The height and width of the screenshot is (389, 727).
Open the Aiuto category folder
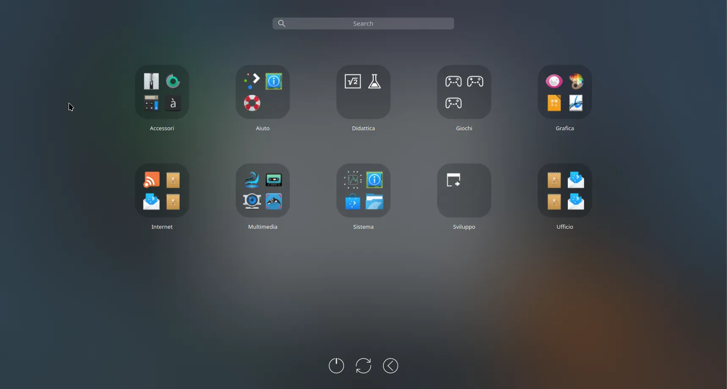pyautogui.click(x=262, y=92)
